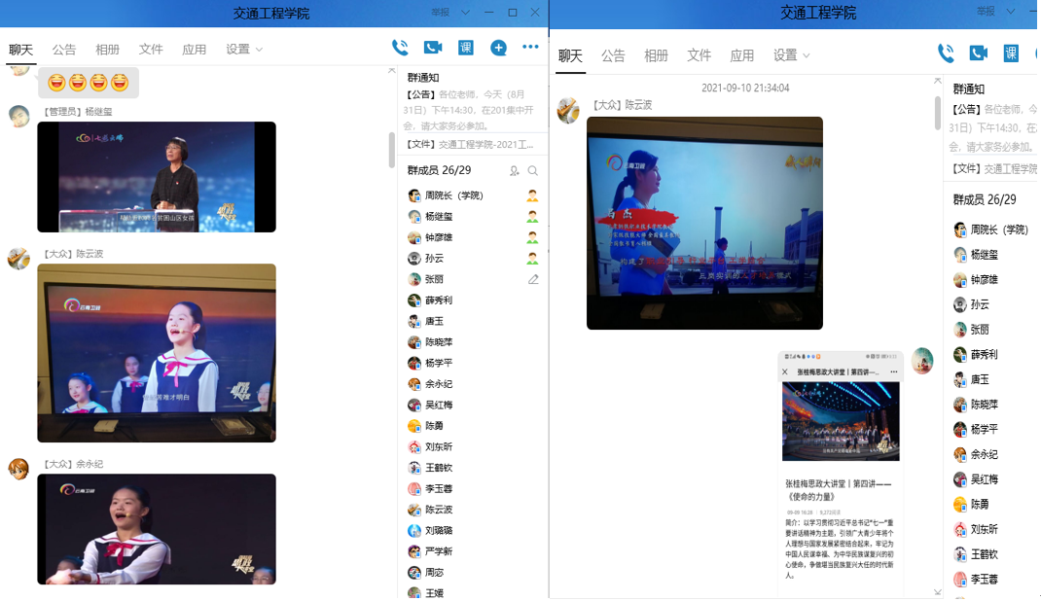Click the left chat vertical scrollbar
1041x601 pixels.
click(392, 150)
